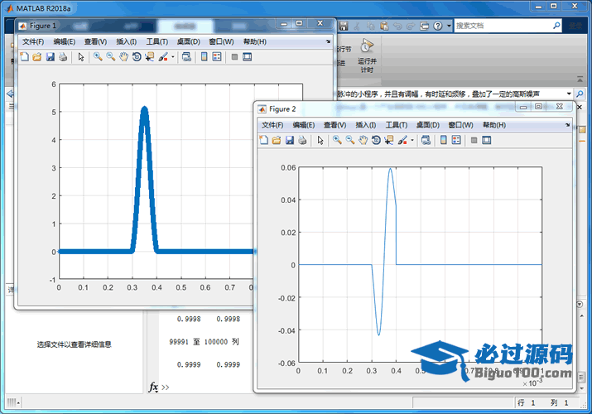
Task: Print figure icon in Figure 1 toolbar
Action: [63, 57]
